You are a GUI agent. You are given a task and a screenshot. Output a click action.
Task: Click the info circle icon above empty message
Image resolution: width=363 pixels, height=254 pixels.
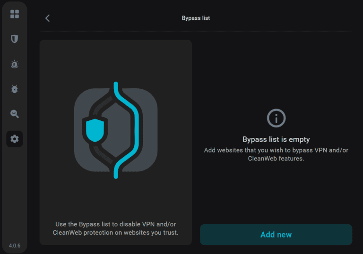coord(276,118)
